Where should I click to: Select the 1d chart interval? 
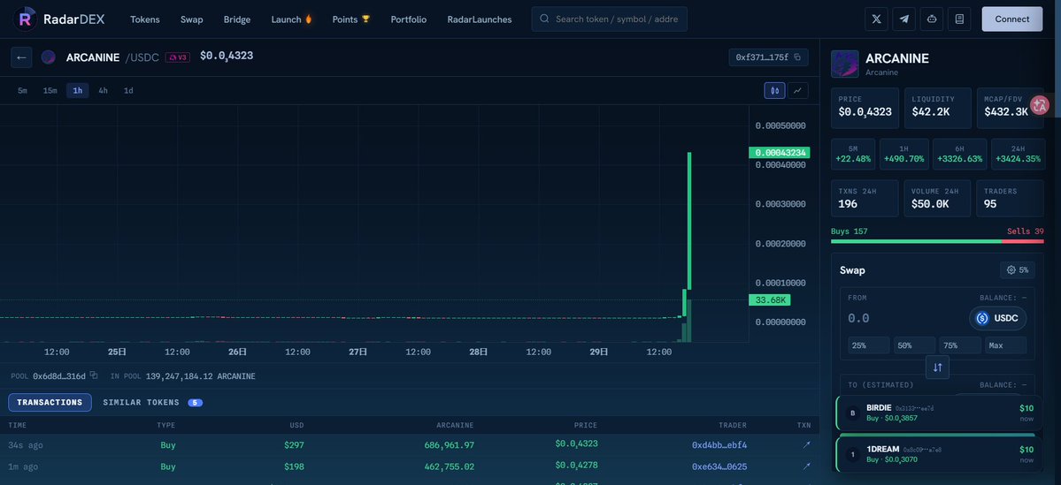(128, 90)
